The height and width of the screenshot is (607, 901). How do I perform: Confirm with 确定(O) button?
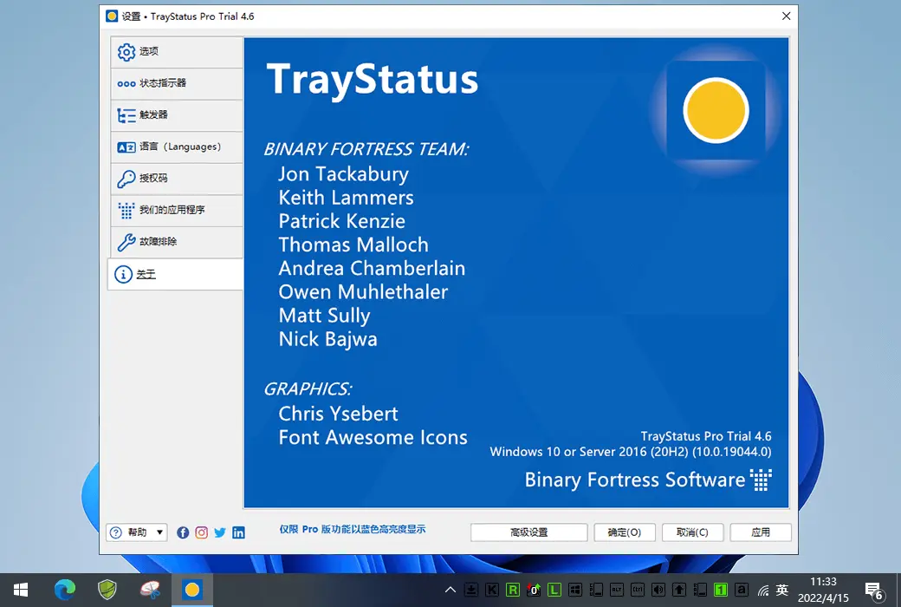click(x=624, y=532)
